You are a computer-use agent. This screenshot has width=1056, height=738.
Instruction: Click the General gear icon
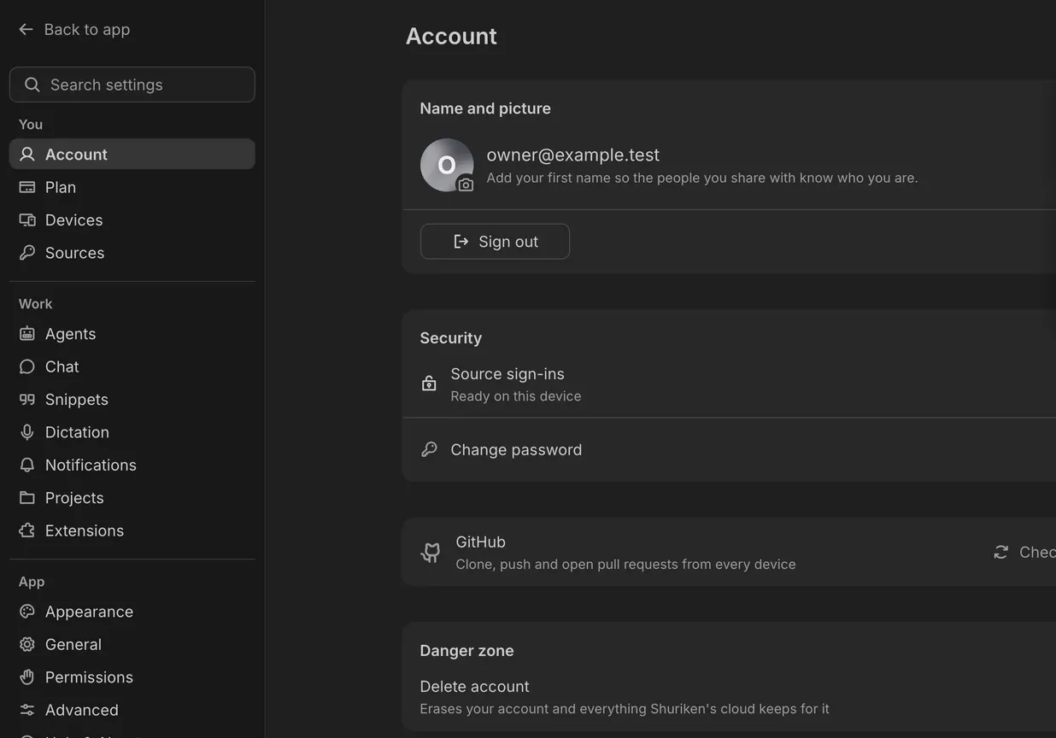coord(27,644)
